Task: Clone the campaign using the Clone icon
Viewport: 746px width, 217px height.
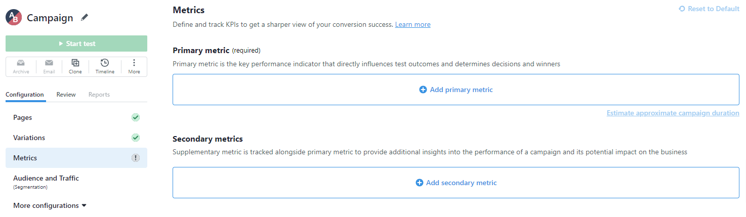Action: pos(75,63)
